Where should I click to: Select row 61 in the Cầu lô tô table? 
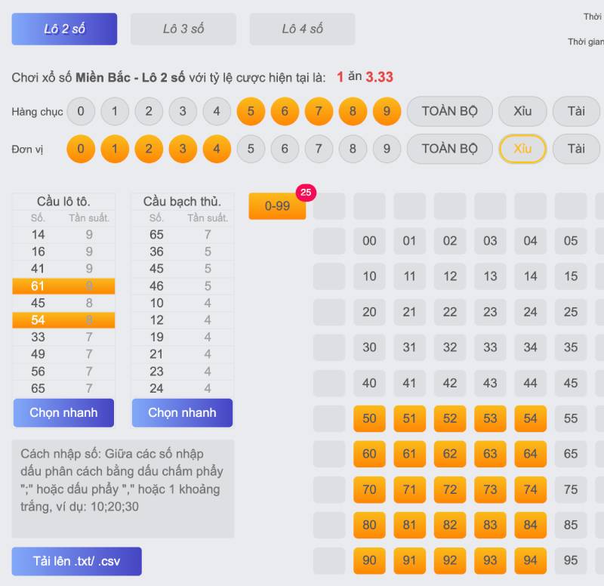click(x=63, y=285)
